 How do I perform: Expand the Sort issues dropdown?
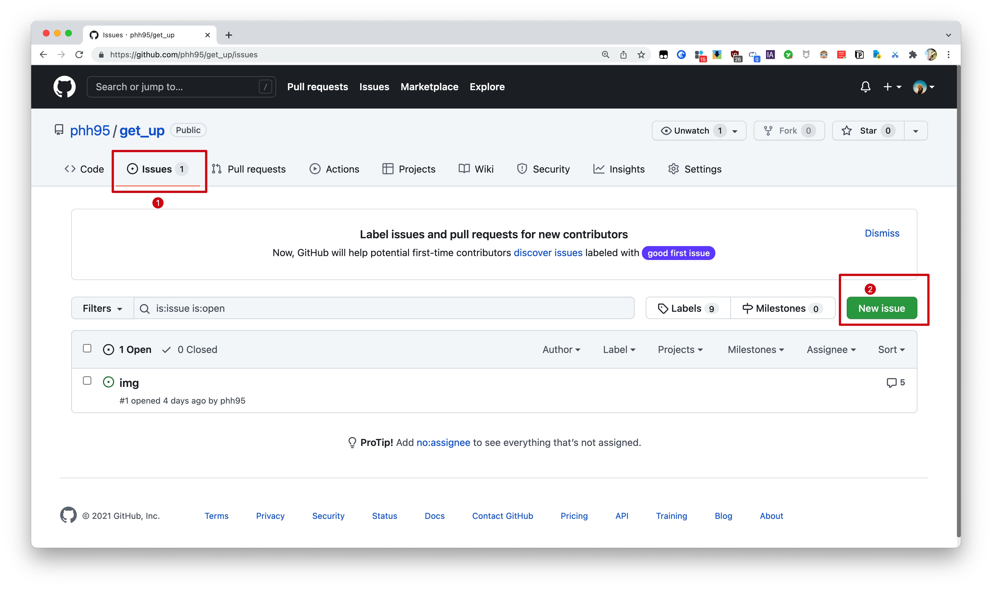click(890, 349)
